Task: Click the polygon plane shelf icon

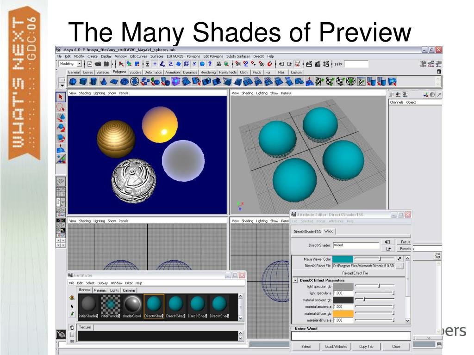Action: click(114, 81)
